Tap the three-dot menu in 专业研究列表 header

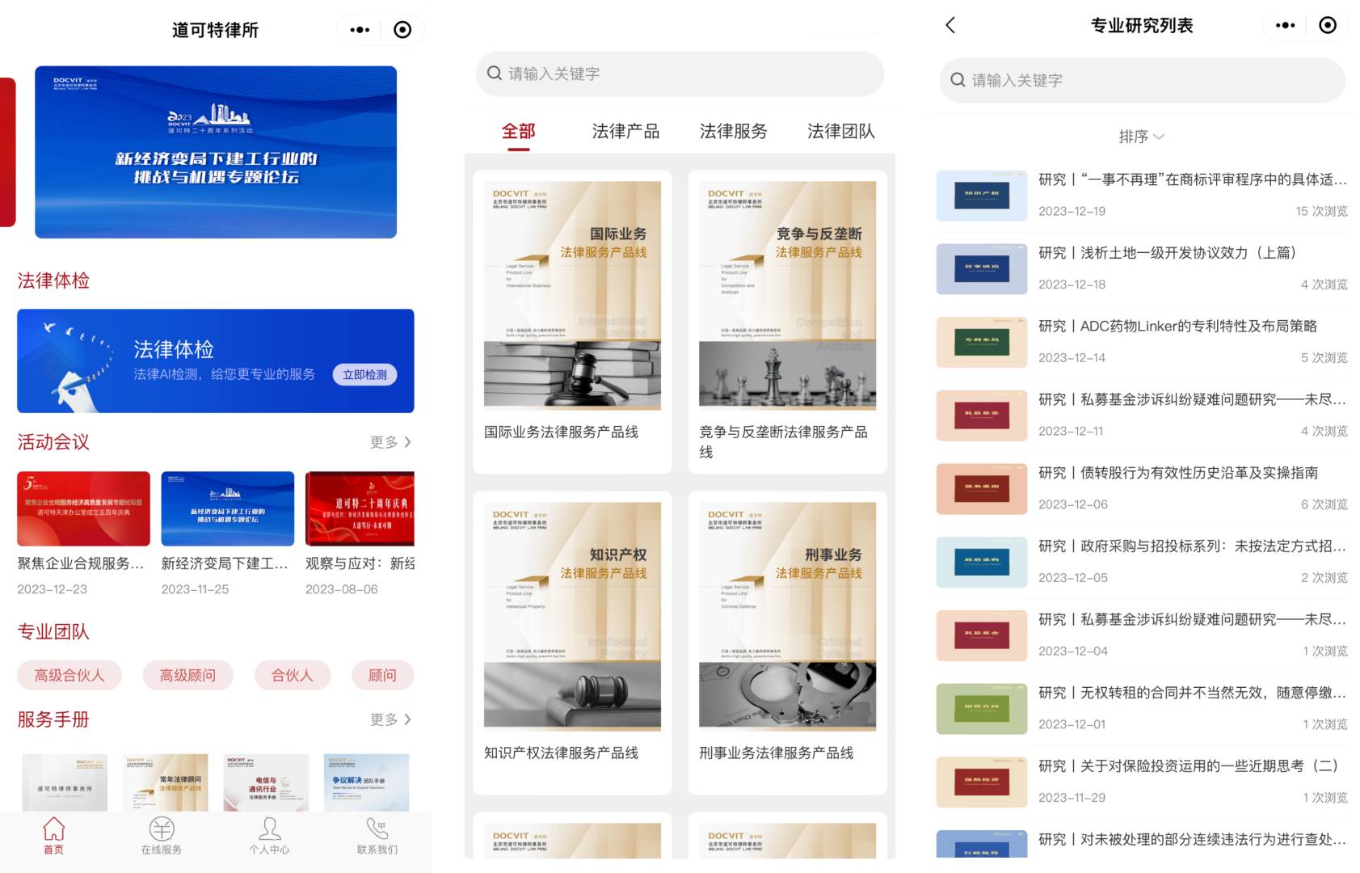coord(1285,25)
